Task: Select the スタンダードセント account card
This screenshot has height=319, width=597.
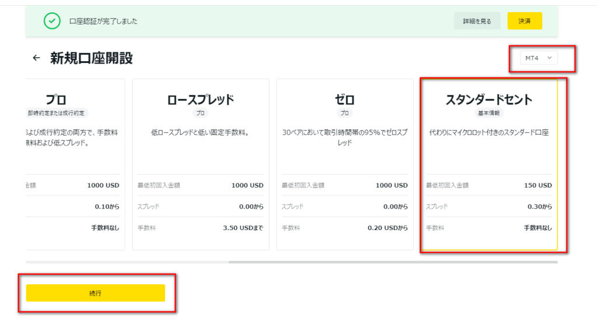Action: tap(489, 164)
